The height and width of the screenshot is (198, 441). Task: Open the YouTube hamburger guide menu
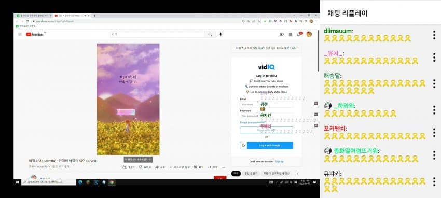[x=20, y=34]
